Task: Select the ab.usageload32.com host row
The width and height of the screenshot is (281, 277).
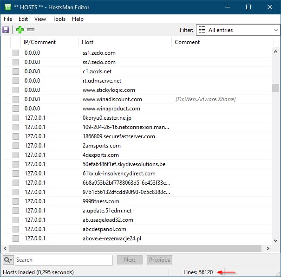Action: pos(137,220)
